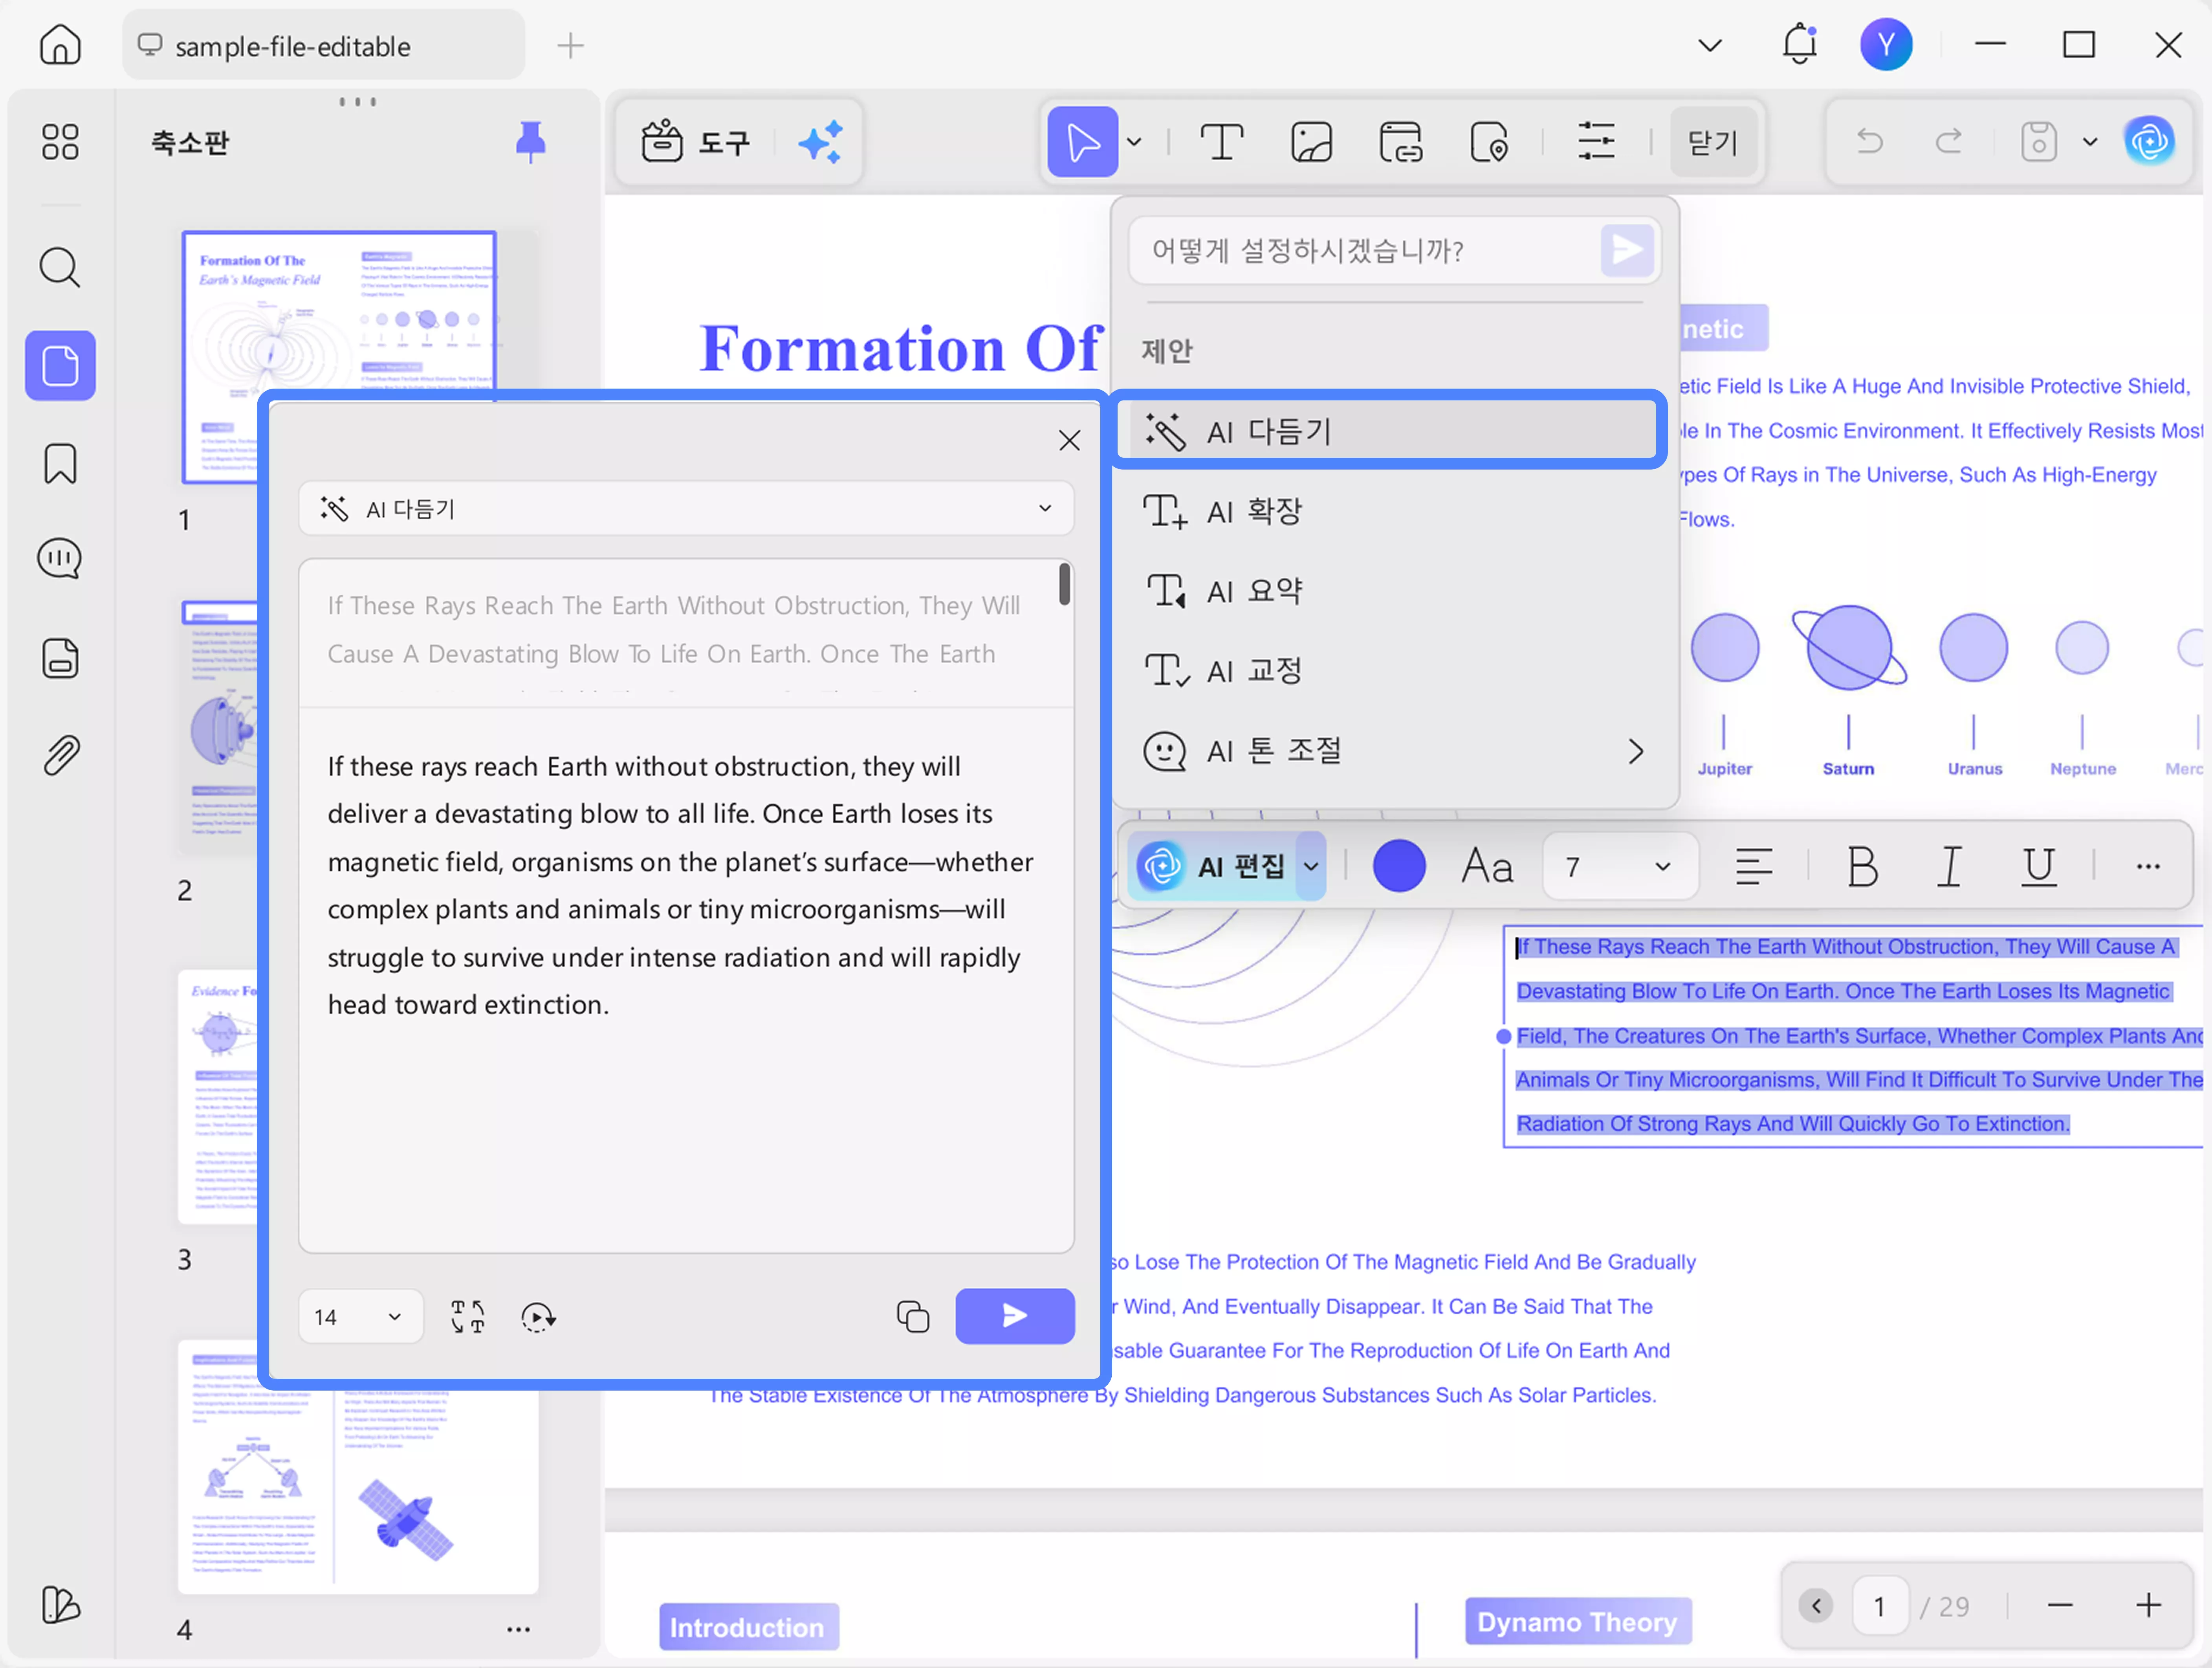Choose AI 요약 from suggestions menu
Image resolution: width=2212 pixels, height=1668 pixels.
[1254, 591]
